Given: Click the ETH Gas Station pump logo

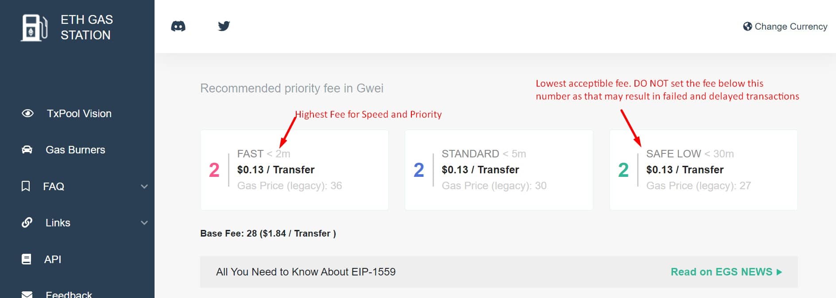Looking at the screenshot, I should [34, 27].
